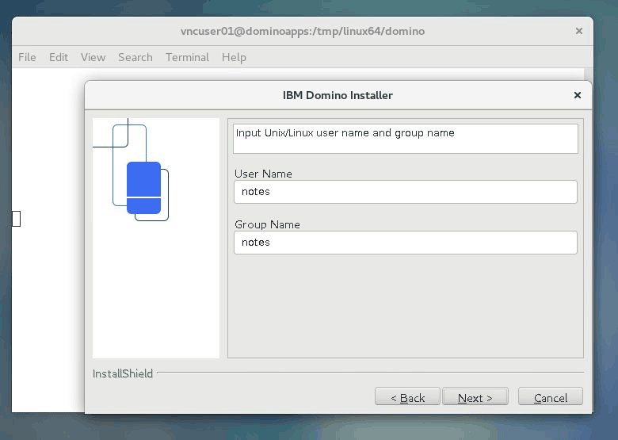618x440 pixels.
Task: Click the 'Group Name' label
Action: click(x=267, y=224)
